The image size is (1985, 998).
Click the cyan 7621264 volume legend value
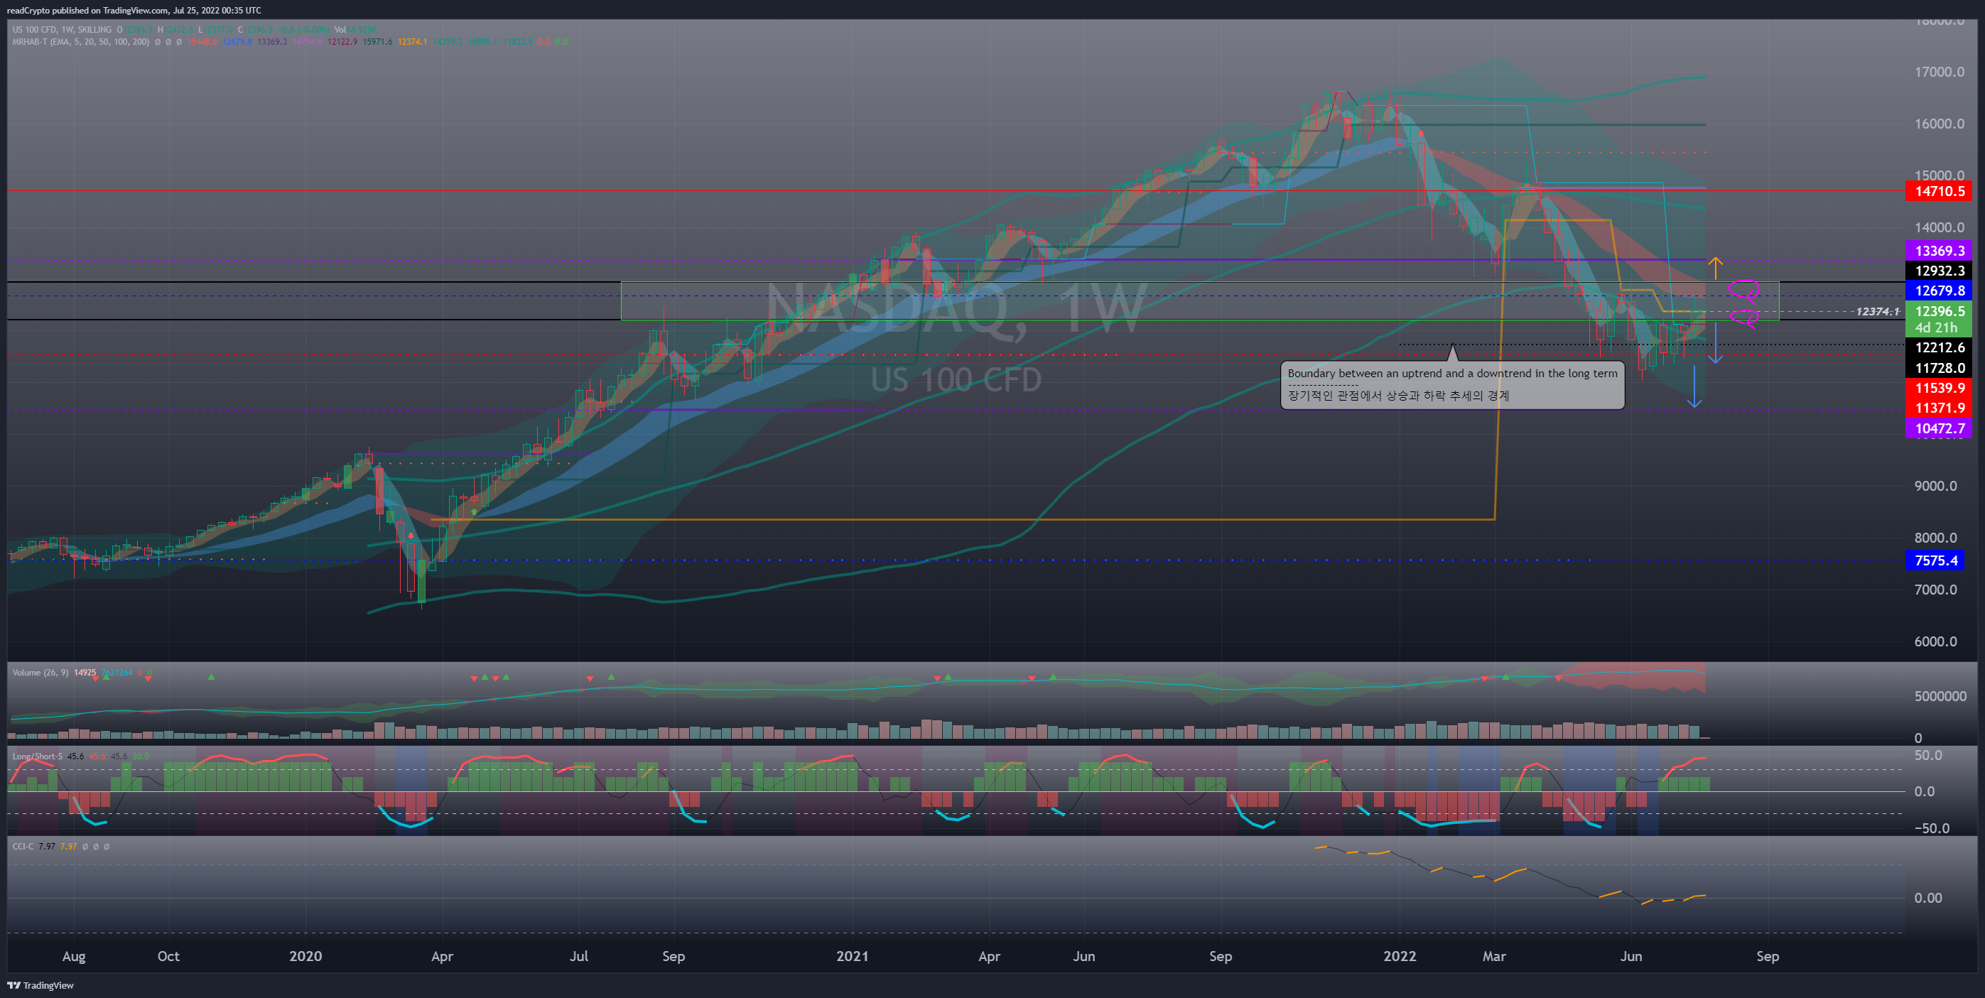(x=117, y=673)
